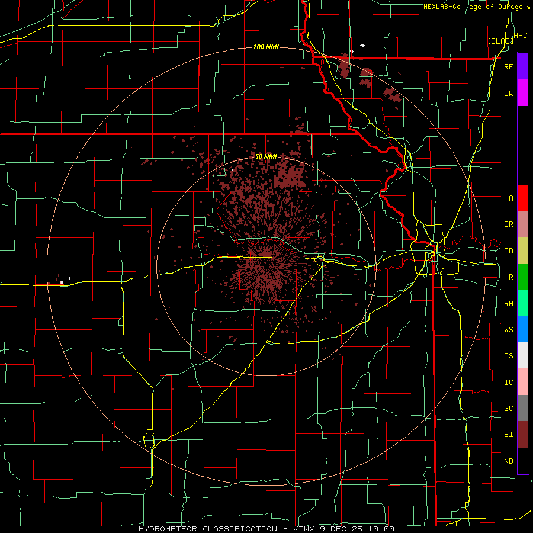Click the '[CLAS]' units label
533x533 pixels.
click(500, 41)
